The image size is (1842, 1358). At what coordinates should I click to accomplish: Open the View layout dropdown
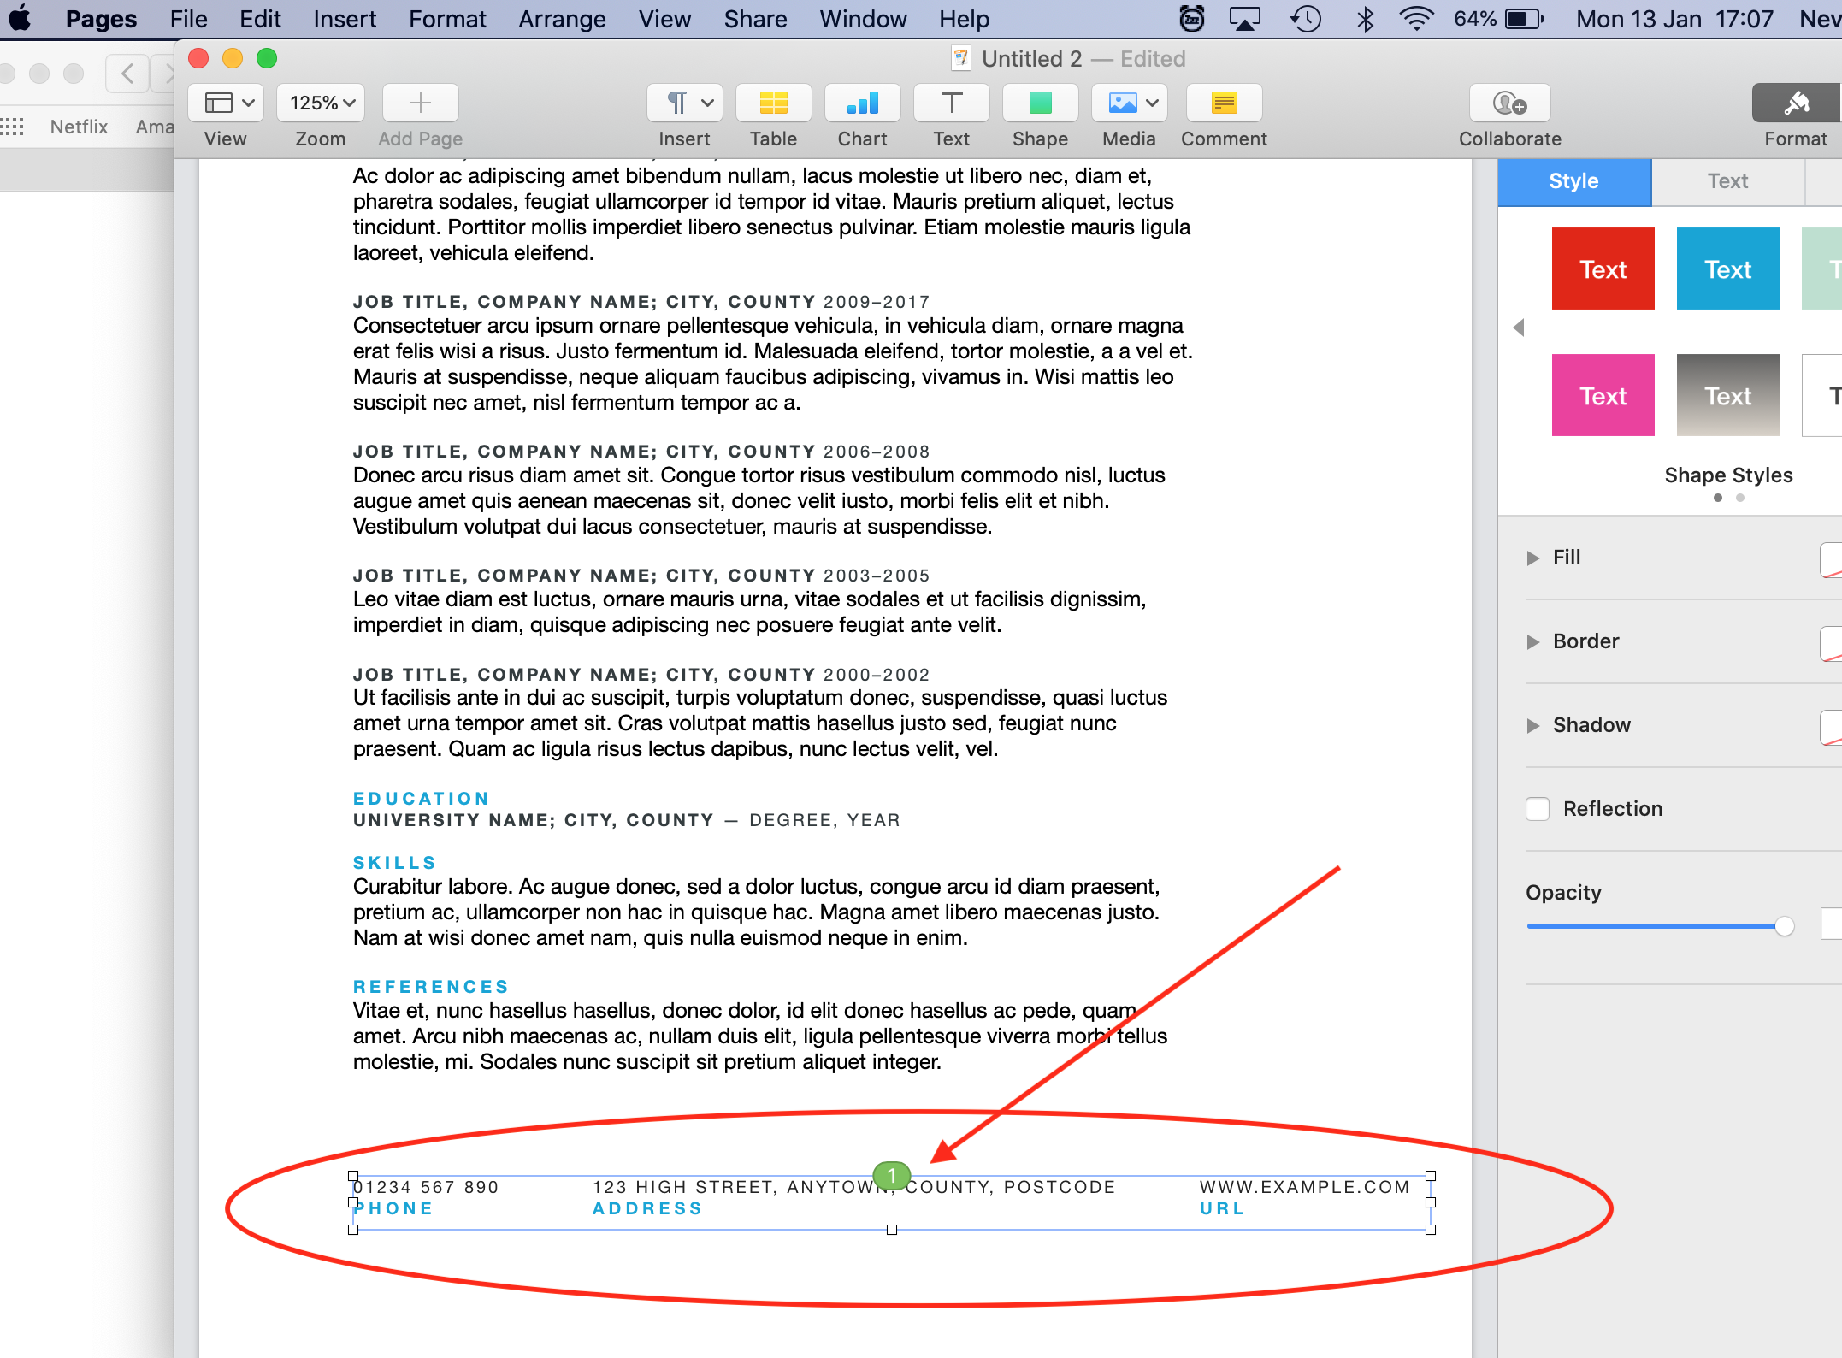click(227, 103)
